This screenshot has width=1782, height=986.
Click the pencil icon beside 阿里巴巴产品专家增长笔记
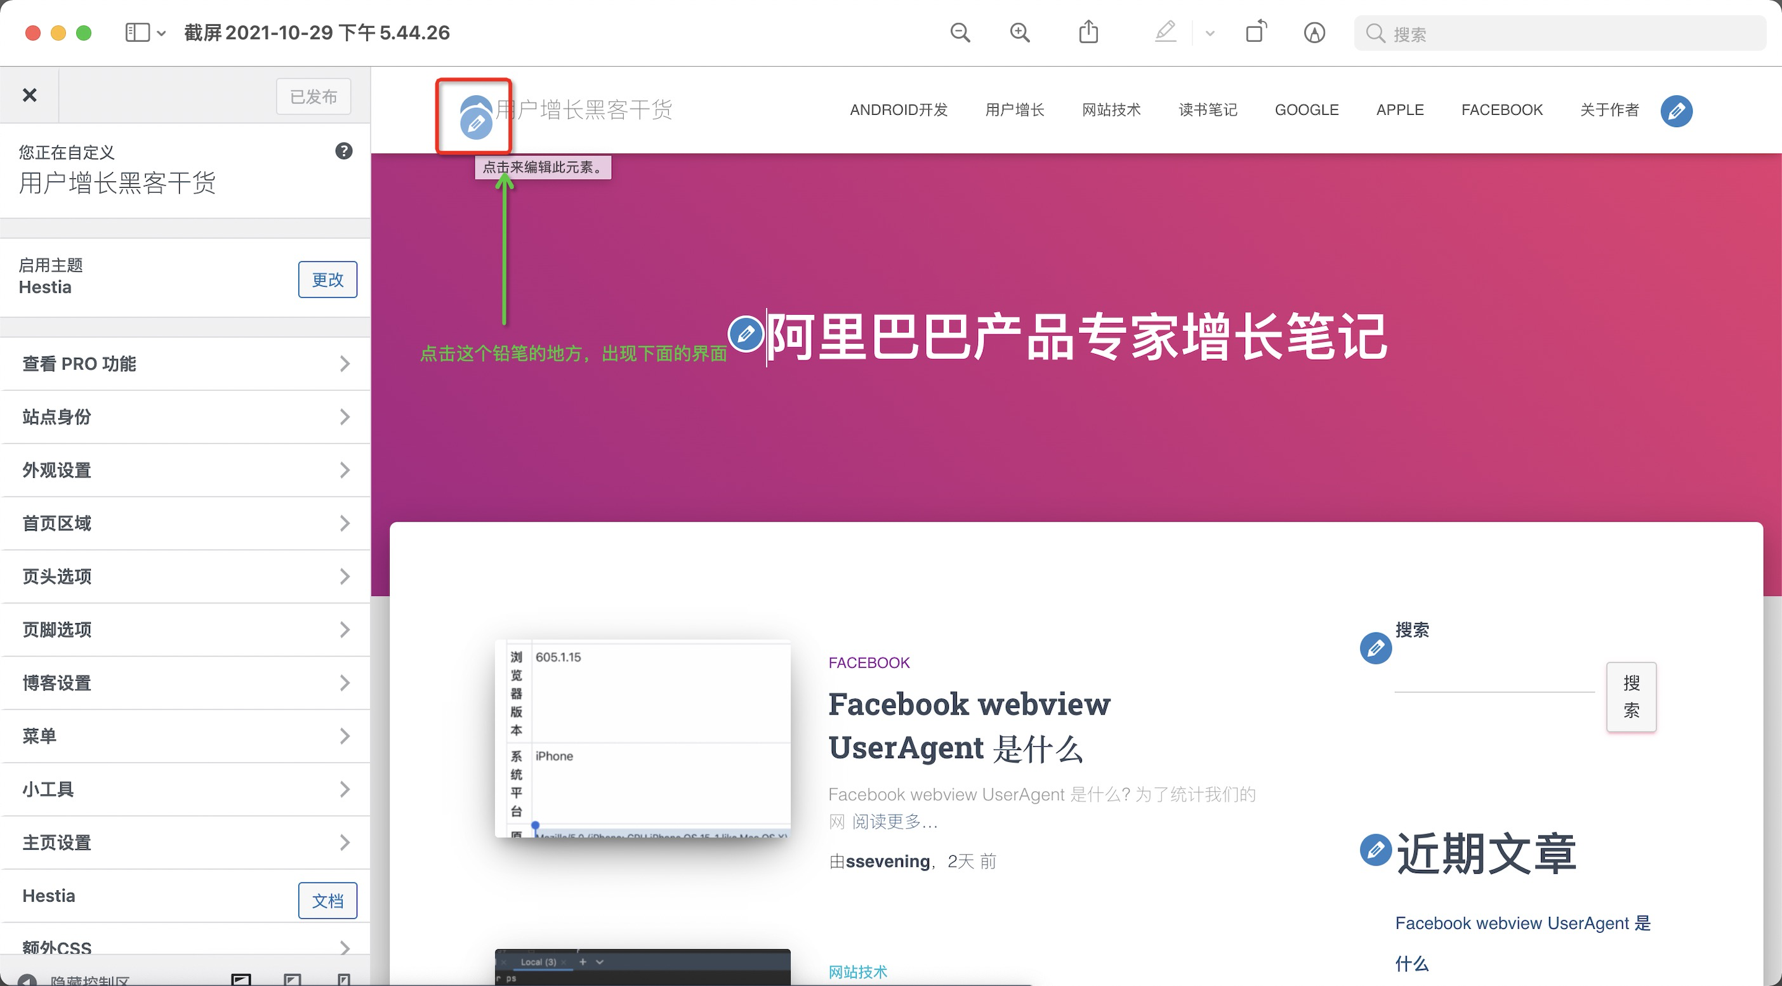point(746,334)
